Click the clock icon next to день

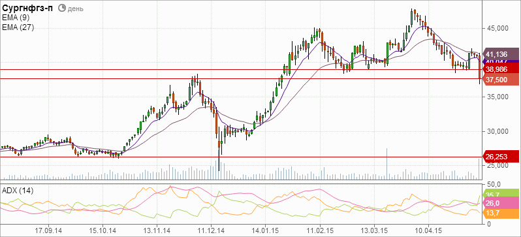62,8
